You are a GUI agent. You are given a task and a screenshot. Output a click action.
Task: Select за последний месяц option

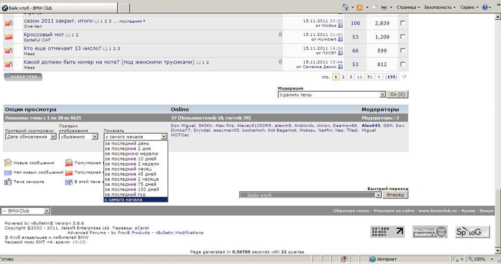136,169
